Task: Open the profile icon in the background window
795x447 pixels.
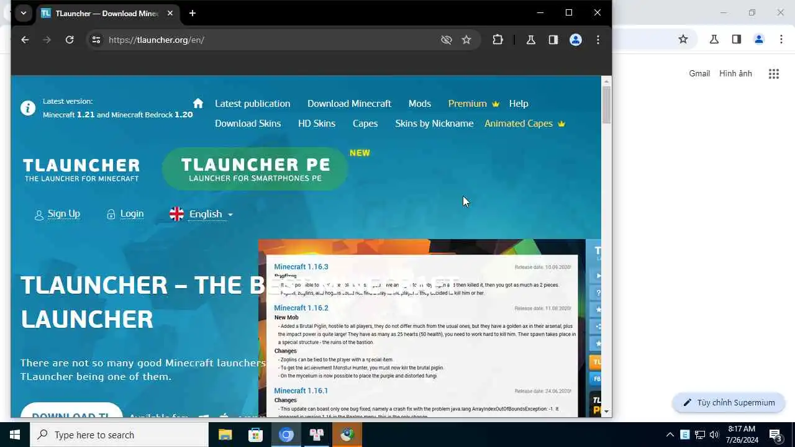Action: [x=759, y=39]
